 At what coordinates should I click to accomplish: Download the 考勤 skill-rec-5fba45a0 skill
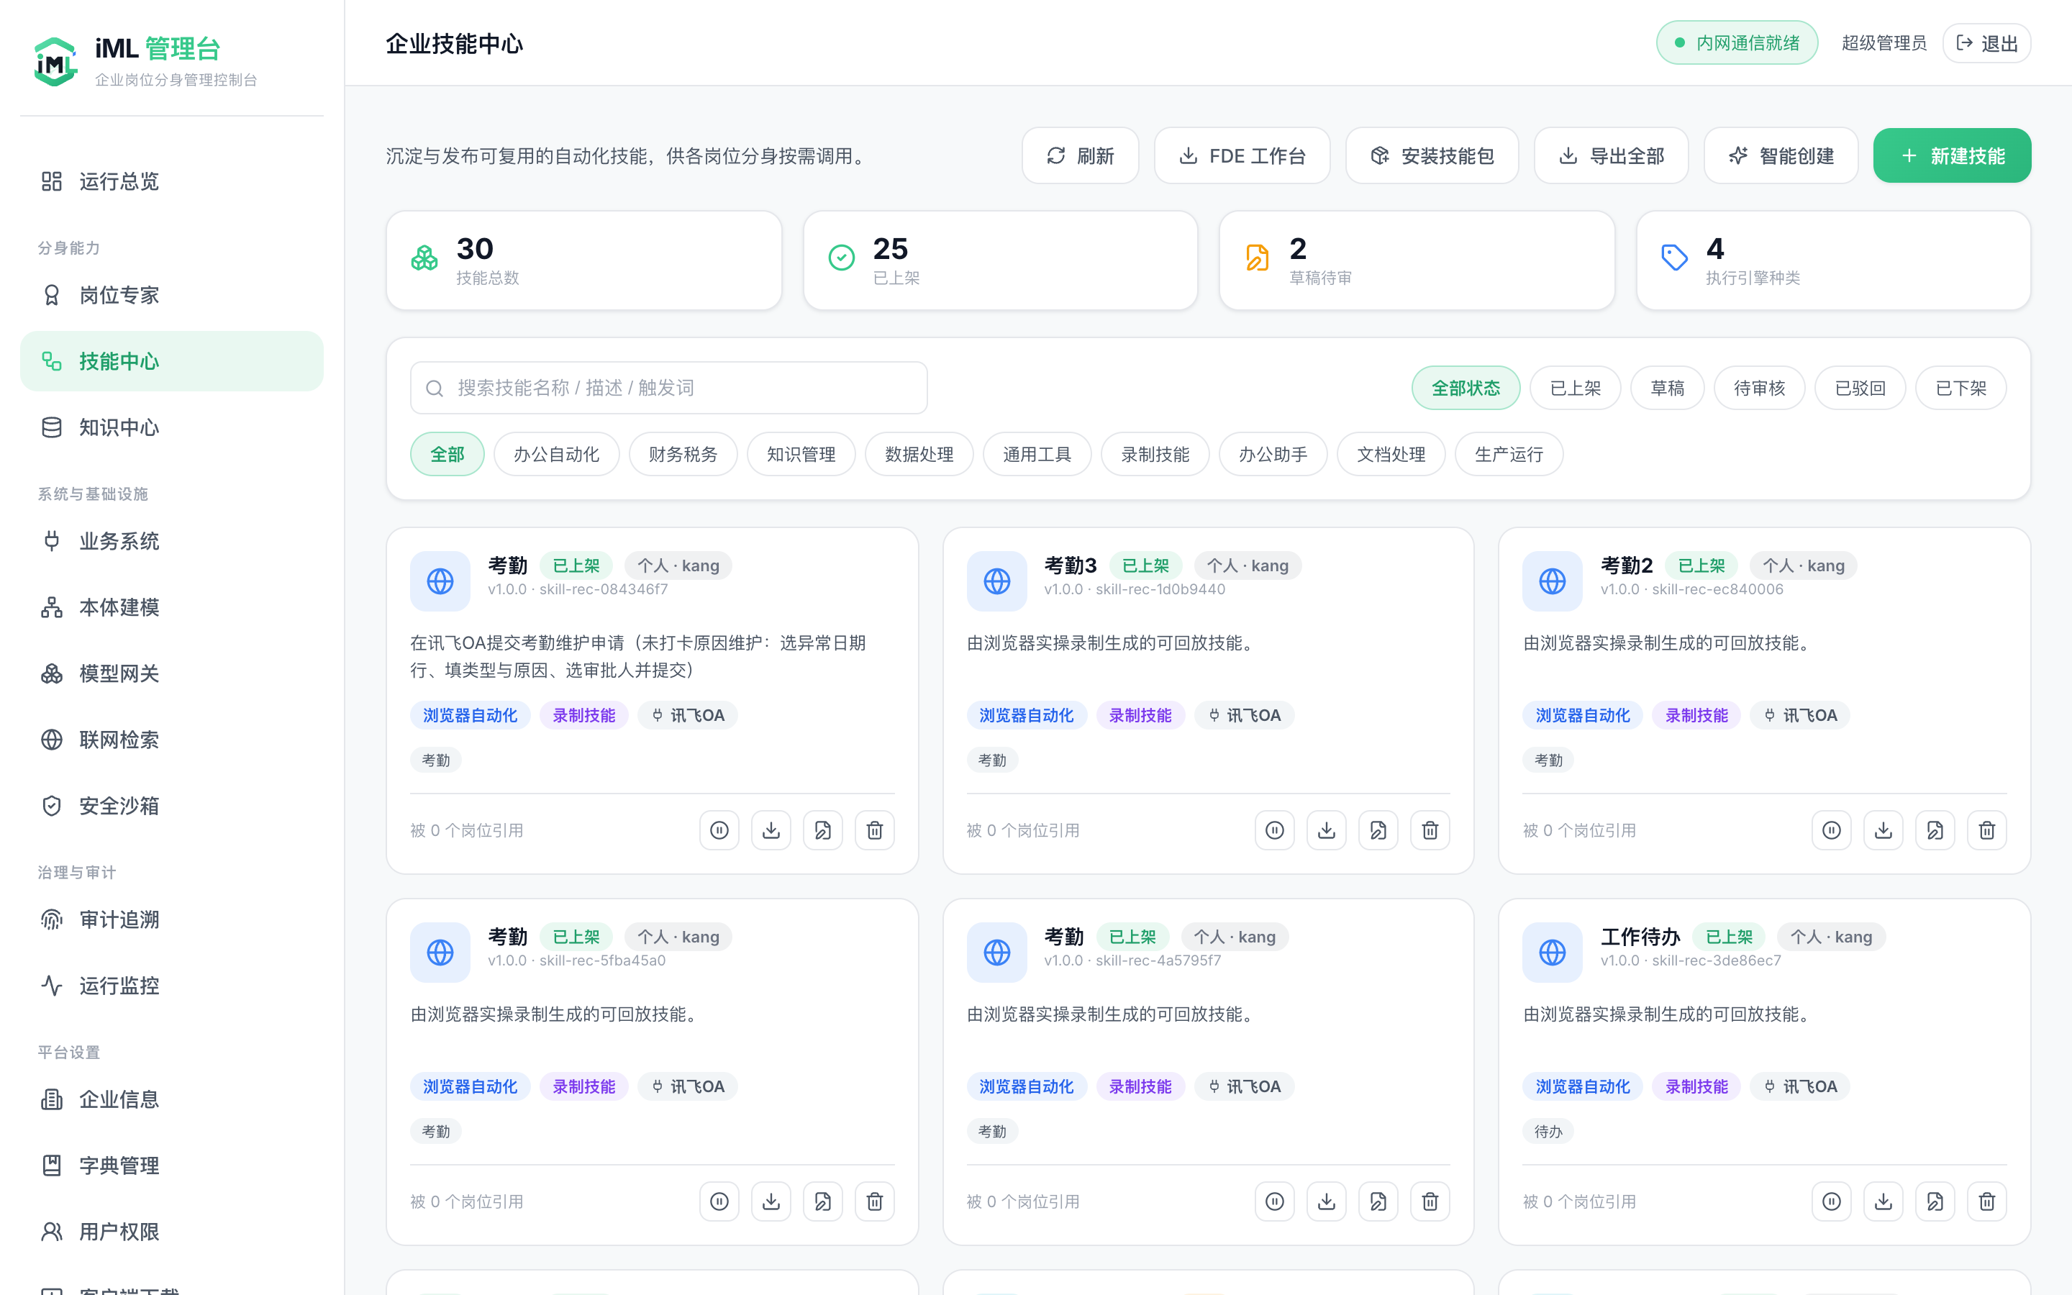[771, 1201]
